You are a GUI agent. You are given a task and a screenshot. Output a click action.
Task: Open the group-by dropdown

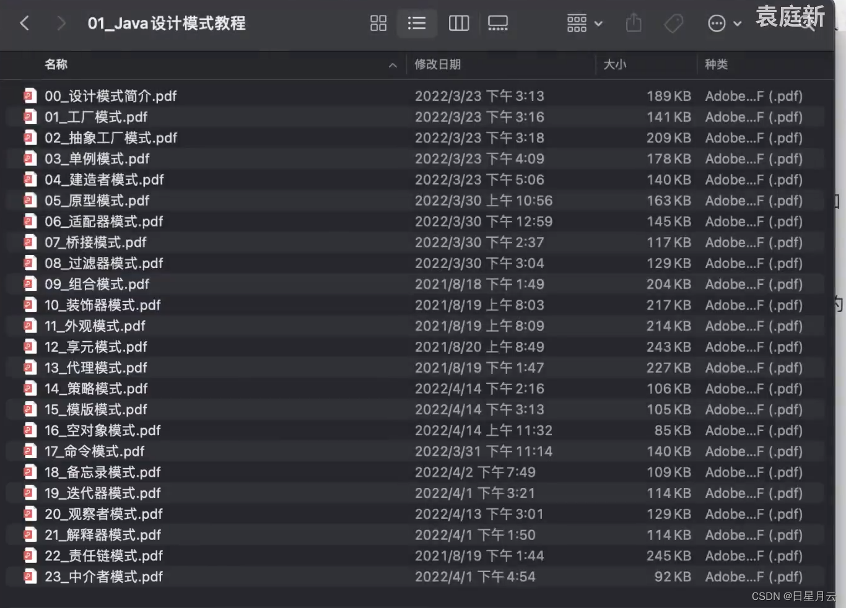[x=584, y=24]
